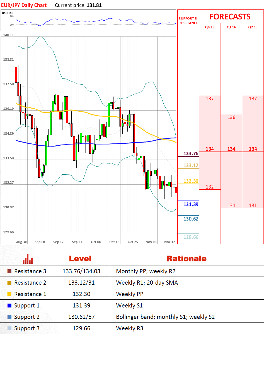This screenshot has width=266, height=381.
Task: Click the 'Monthly PP; weekly R2' rationale
Action: (x=146, y=271)
